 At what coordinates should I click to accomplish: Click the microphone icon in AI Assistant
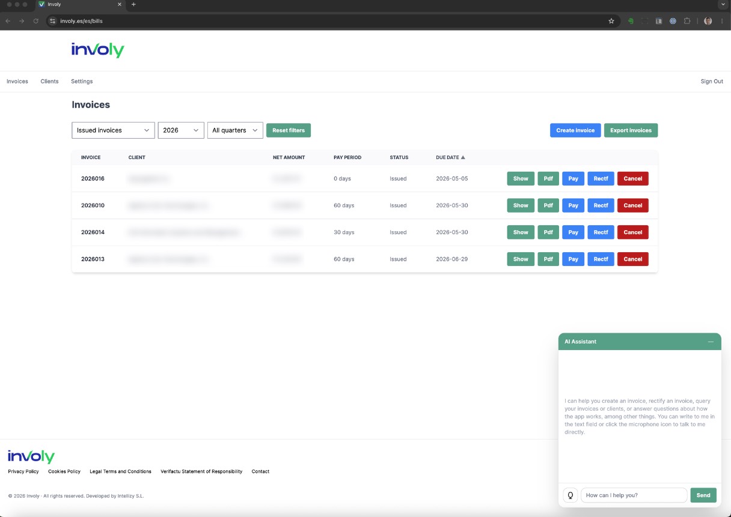pos(570,495)
